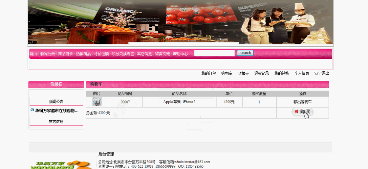
Task: Open the 新闻公告 sidebar section
Action: point(56,102)
